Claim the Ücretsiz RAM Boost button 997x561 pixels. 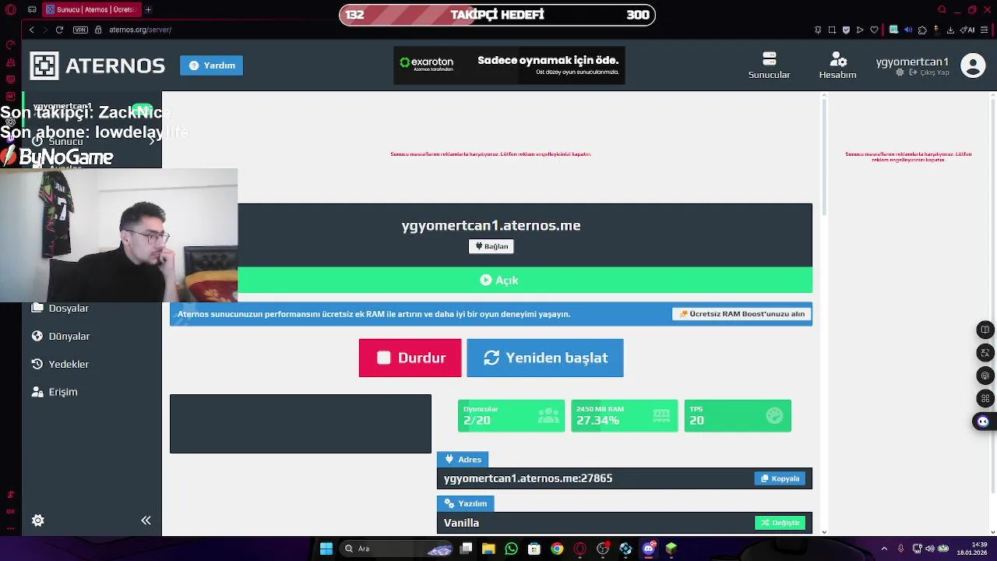[x=742, y=314]
